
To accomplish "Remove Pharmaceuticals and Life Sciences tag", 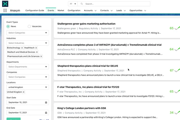I will click(x=41, y=56).
